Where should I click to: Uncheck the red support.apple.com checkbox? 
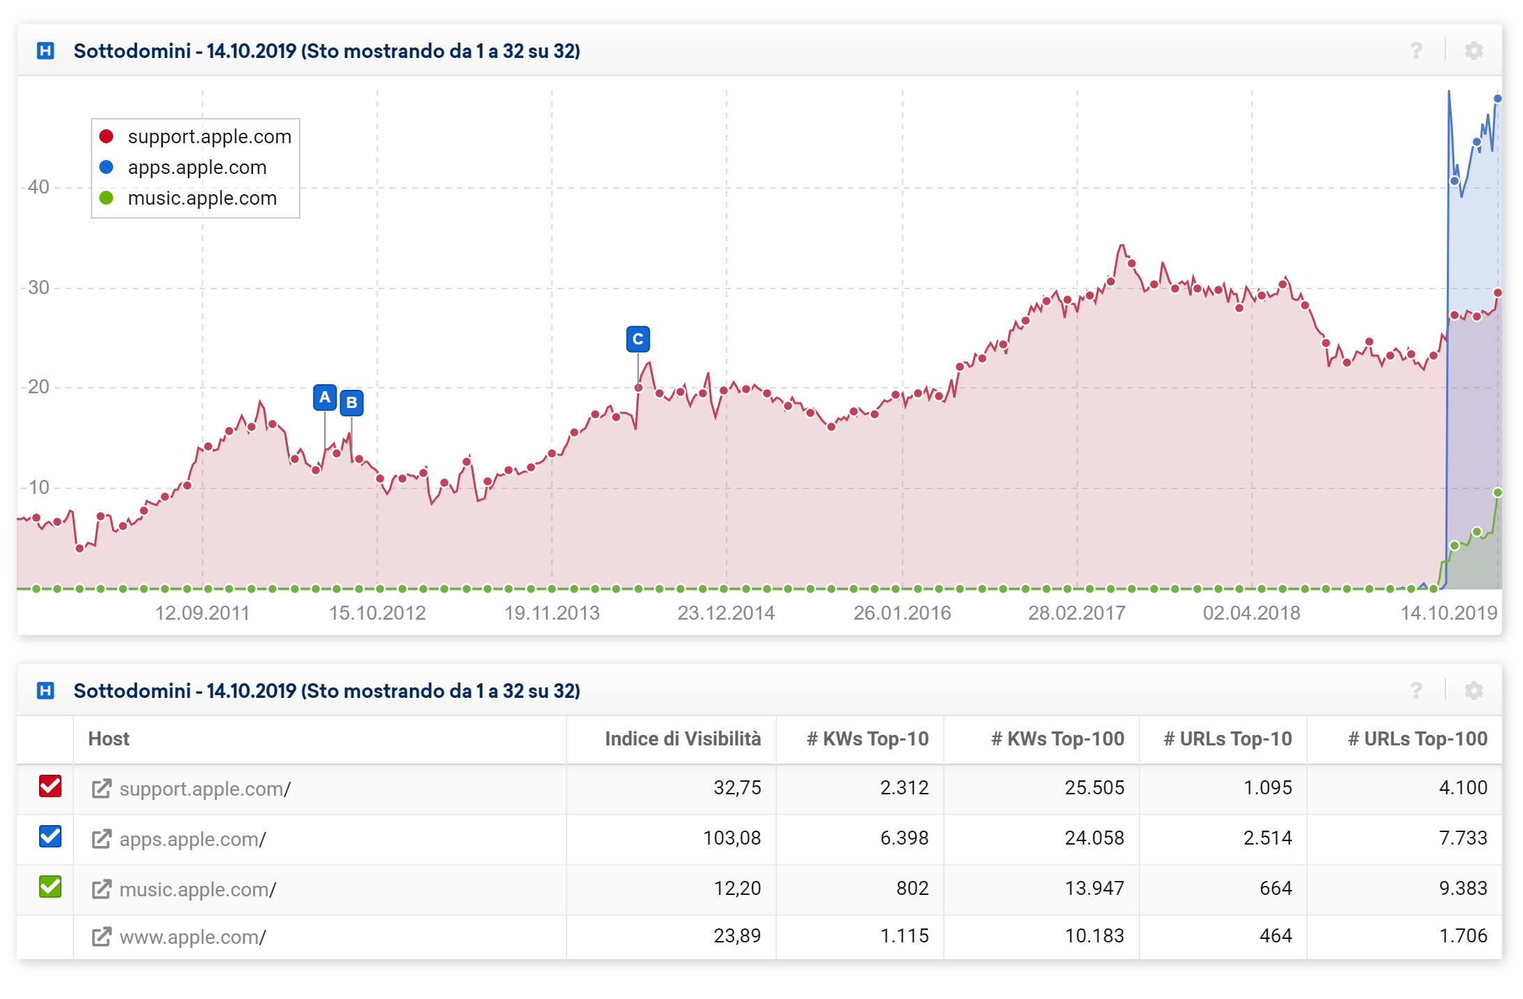click(50, 786)
